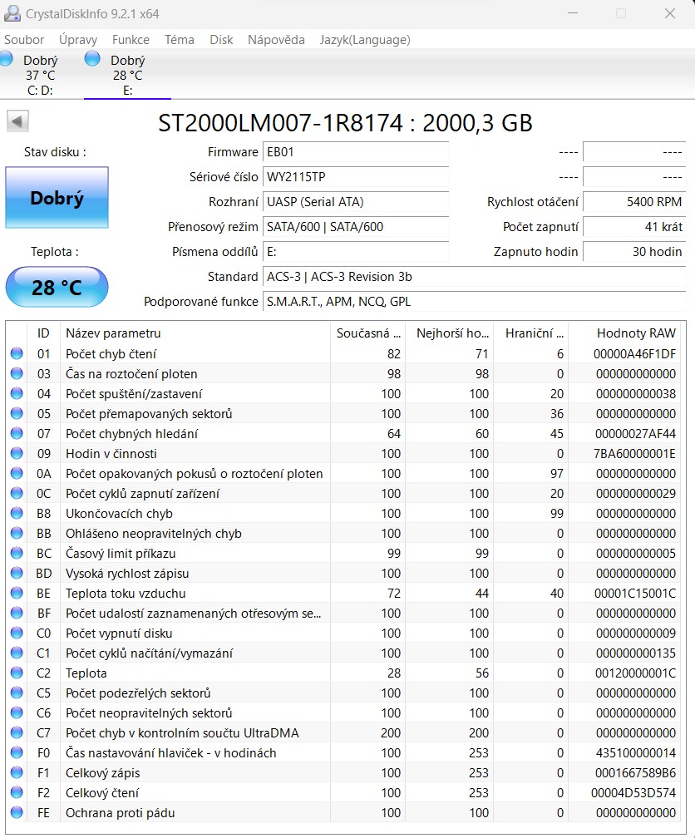Open the Funkce menu
This screenshot has width=695, height=838.
click(x=131, y=40)
